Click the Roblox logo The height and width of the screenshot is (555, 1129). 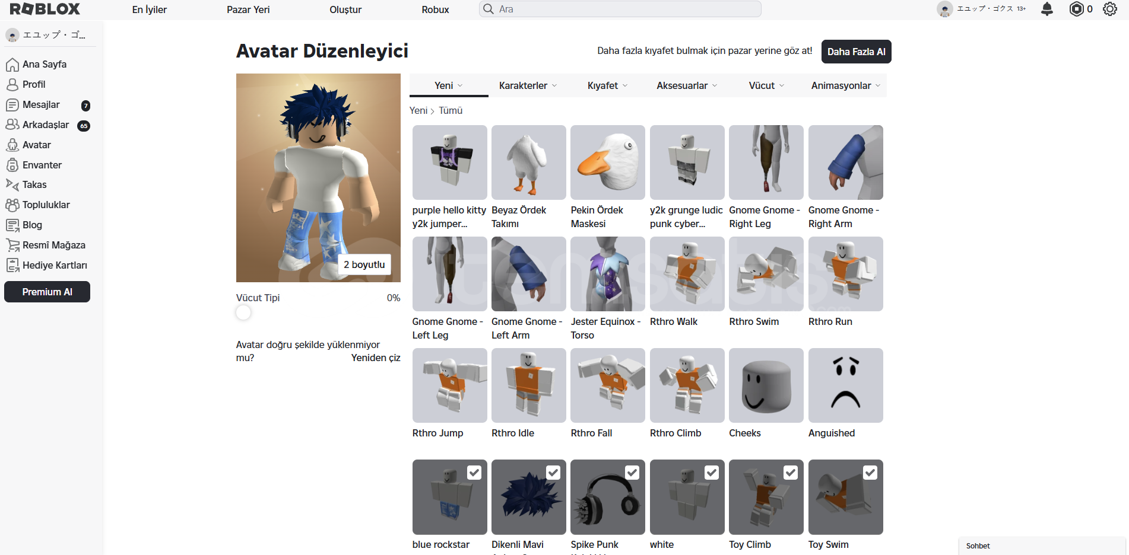(45, 9)
